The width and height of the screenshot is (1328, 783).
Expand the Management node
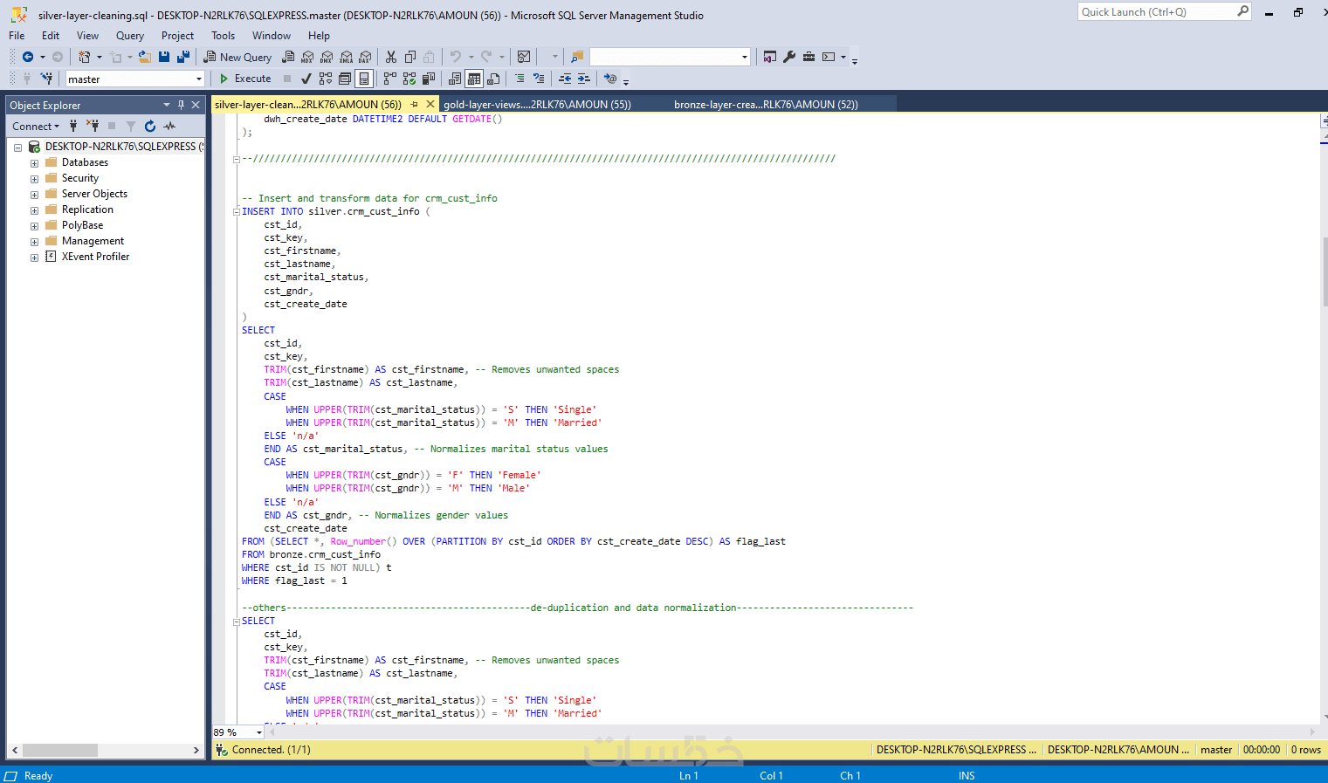34,242
